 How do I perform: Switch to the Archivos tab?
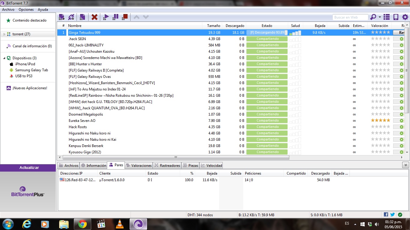[68, 165]
